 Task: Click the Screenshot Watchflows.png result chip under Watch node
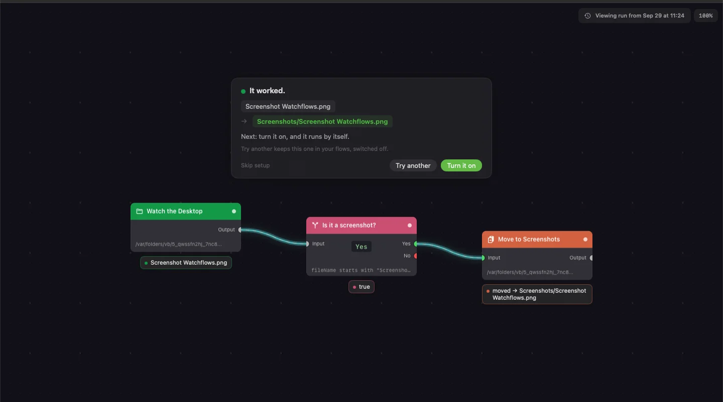click(x=186, y=263)
